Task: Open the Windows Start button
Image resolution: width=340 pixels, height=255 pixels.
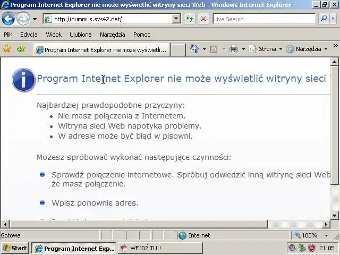Action: [14, 248]
